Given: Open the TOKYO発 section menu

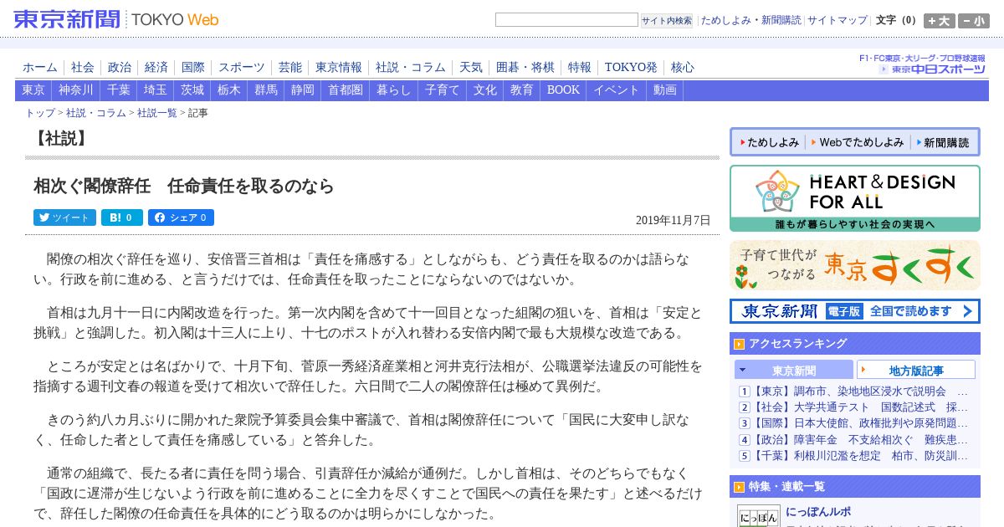Looking at the screenshot, I should pyautogui.click(x=631, y=68).
